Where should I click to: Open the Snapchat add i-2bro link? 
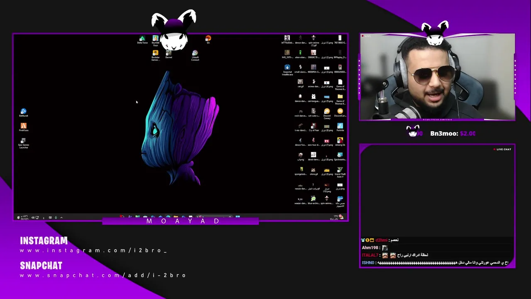[x=103, y=275]
